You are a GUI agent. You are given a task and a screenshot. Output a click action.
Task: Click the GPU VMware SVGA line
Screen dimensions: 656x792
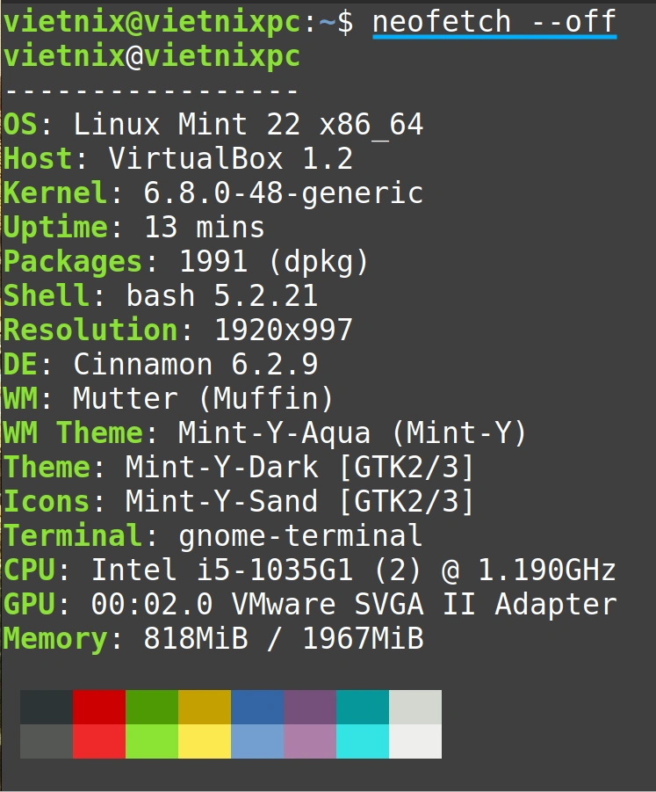[309, 604]
